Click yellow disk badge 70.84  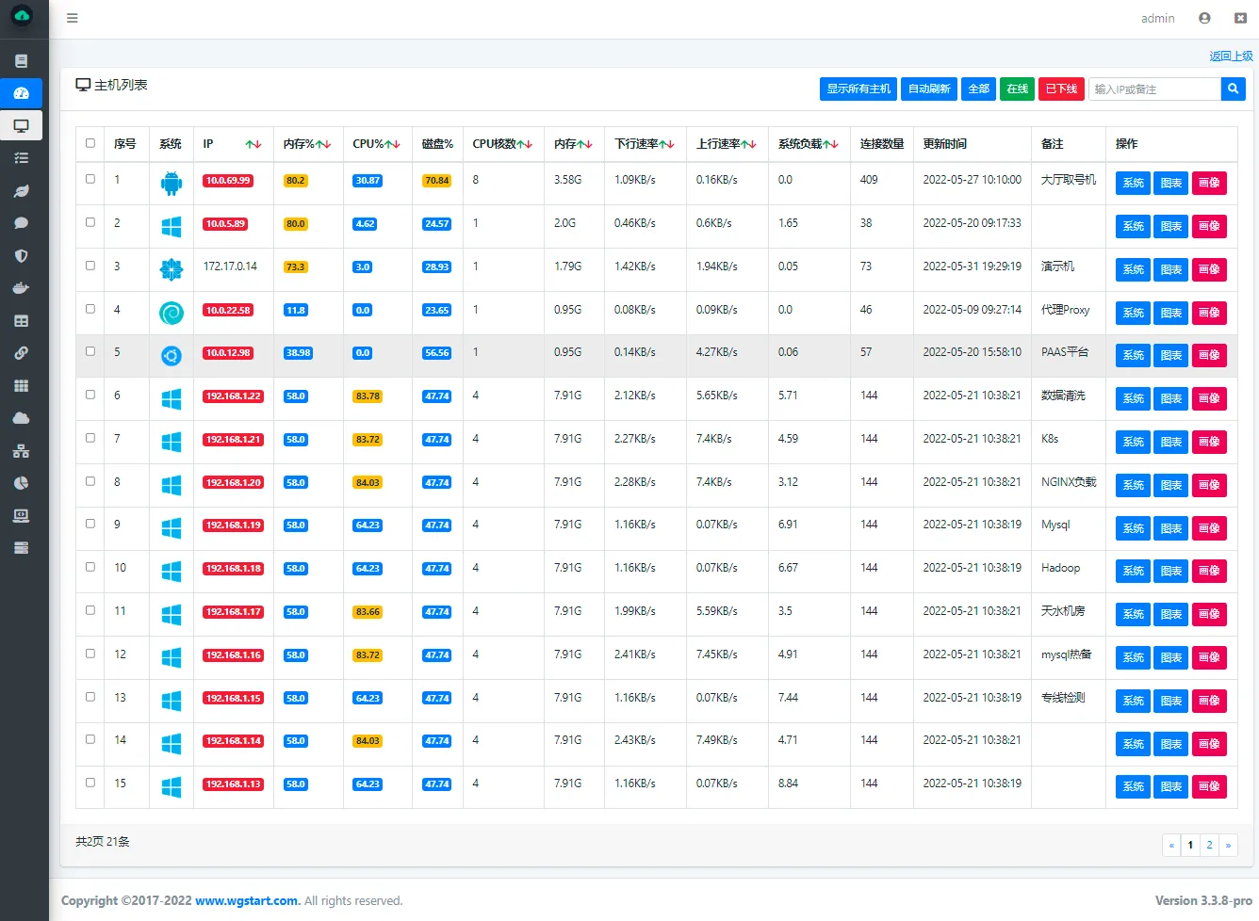(436, 181)
